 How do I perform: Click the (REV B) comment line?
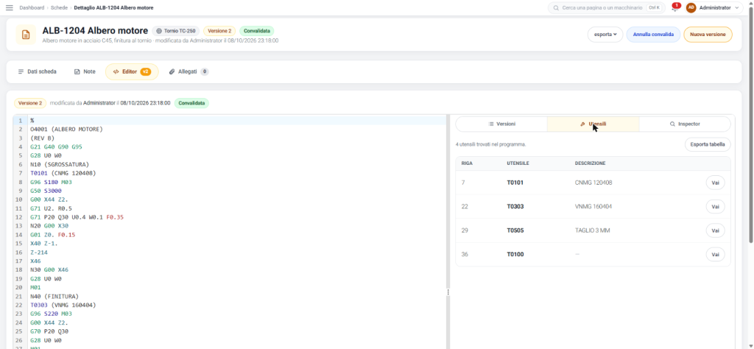[42, 138]
